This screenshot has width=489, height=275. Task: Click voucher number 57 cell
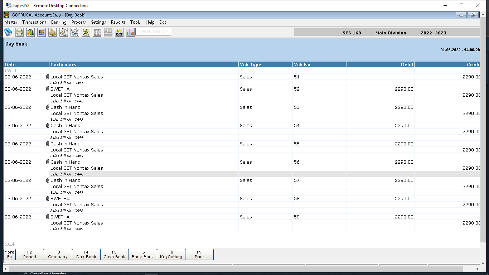320,180
